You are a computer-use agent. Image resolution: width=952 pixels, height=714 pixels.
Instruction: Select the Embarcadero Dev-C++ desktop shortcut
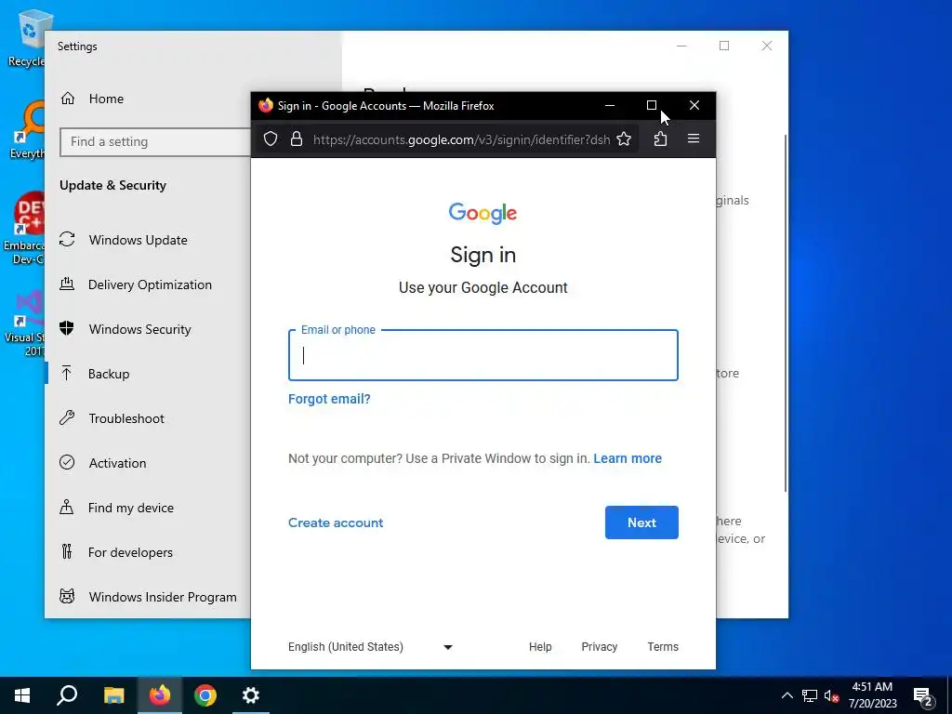[24, 229]
